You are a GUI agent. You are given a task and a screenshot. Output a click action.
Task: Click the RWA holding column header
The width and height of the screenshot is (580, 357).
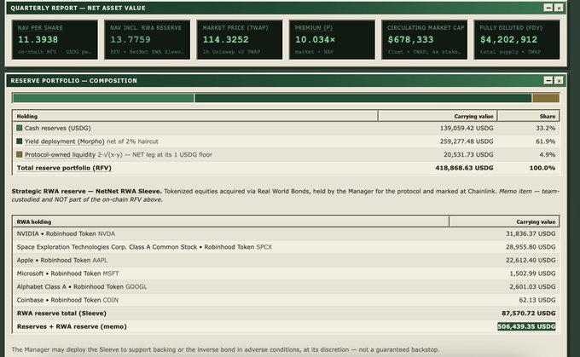click(230, 222)
